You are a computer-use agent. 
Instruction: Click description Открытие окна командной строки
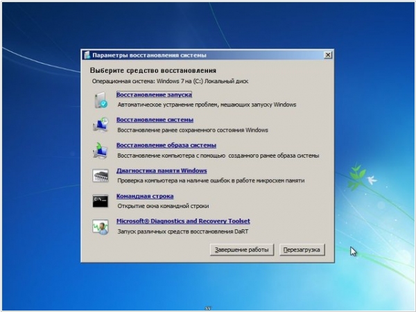pos(163,206)
